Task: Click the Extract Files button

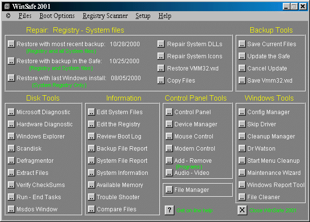Action: 12,172
